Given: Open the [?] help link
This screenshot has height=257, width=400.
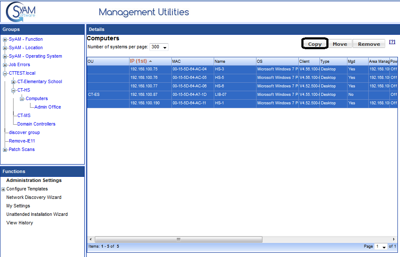Looking at the screenshot, I should point(392,42).
